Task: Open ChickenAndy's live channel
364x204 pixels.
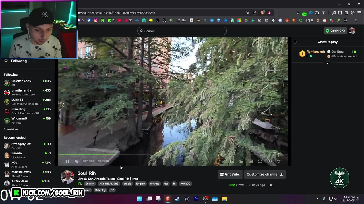Action: (x=27, y=83)
